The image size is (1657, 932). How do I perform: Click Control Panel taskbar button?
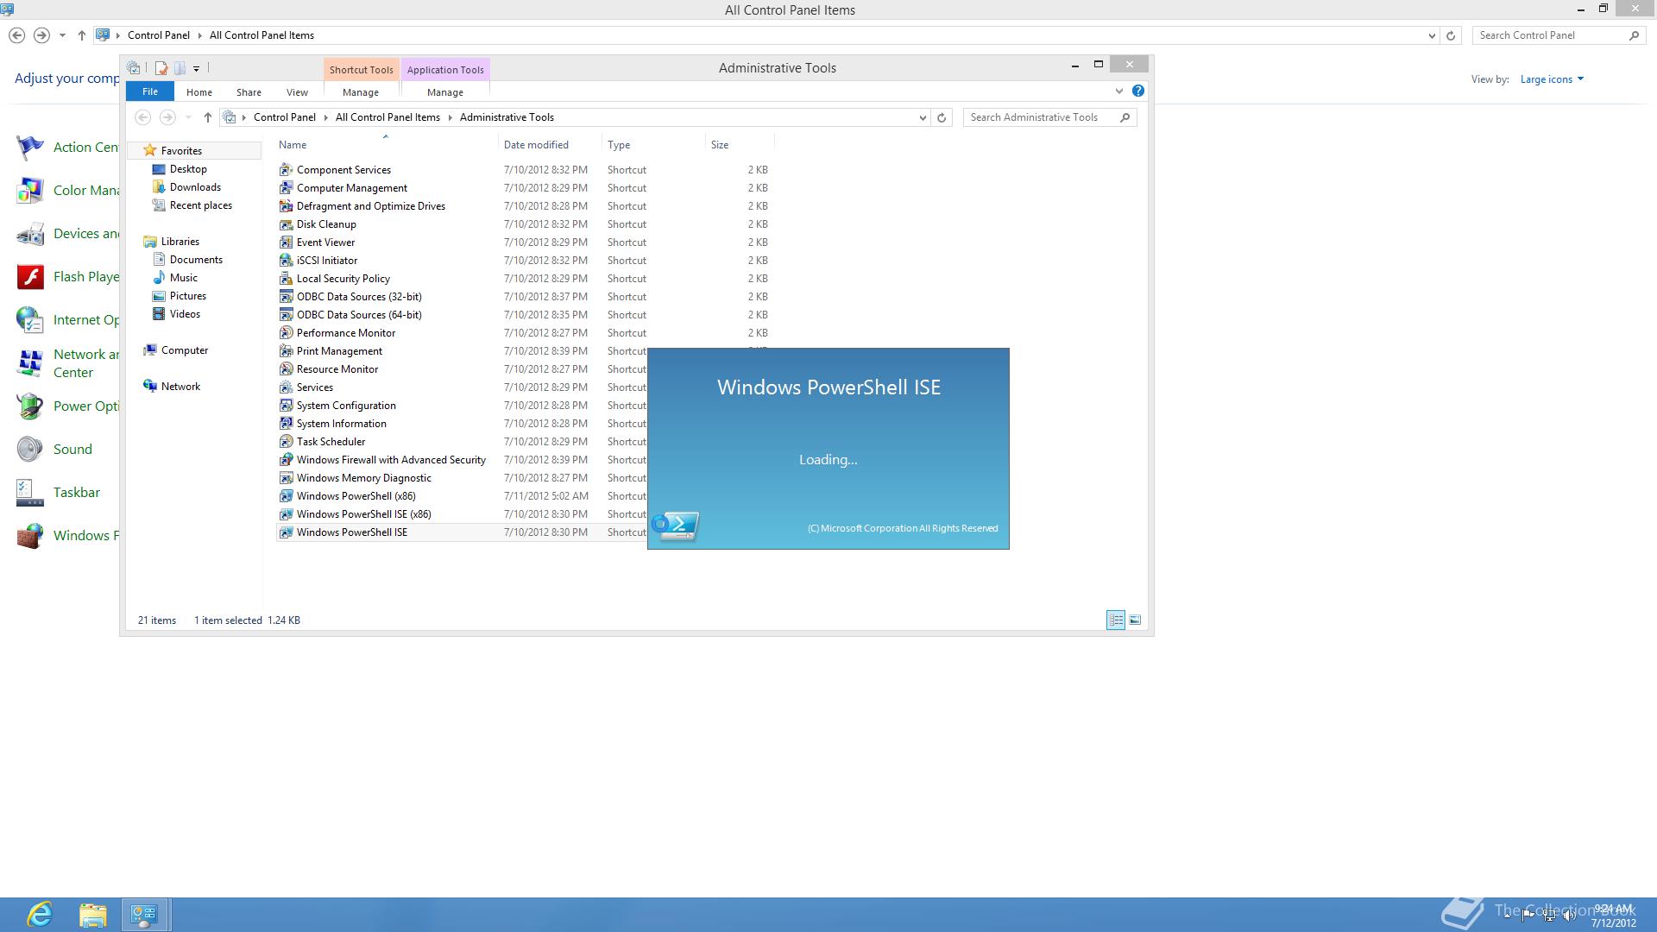pos(144,915)
